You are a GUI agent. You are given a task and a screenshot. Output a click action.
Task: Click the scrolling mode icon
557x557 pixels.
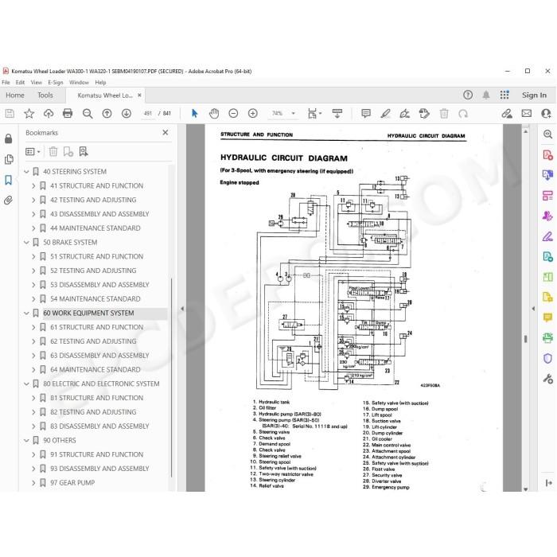337,114
